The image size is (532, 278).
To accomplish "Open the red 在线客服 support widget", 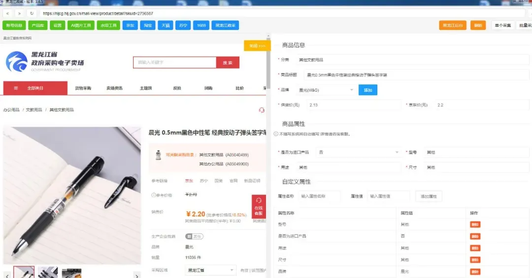I will tap(259, 207).
